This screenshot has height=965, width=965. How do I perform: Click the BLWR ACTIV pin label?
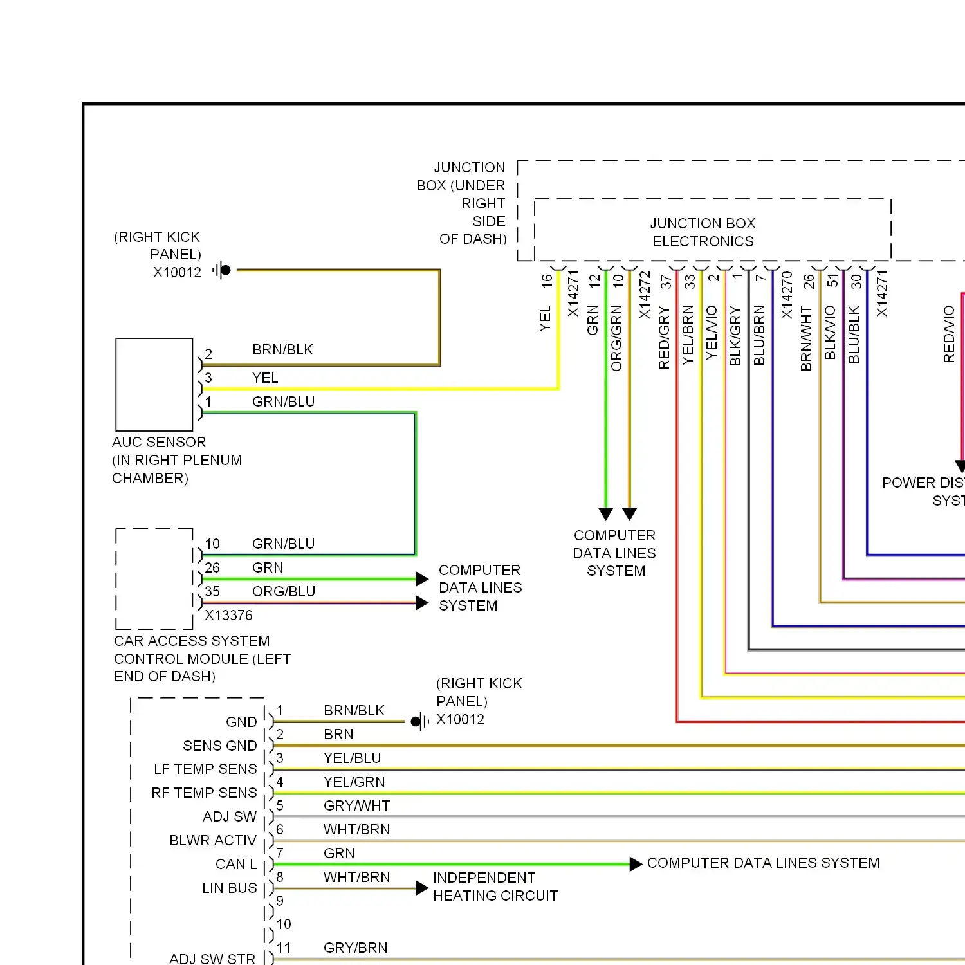click(213, 840)
